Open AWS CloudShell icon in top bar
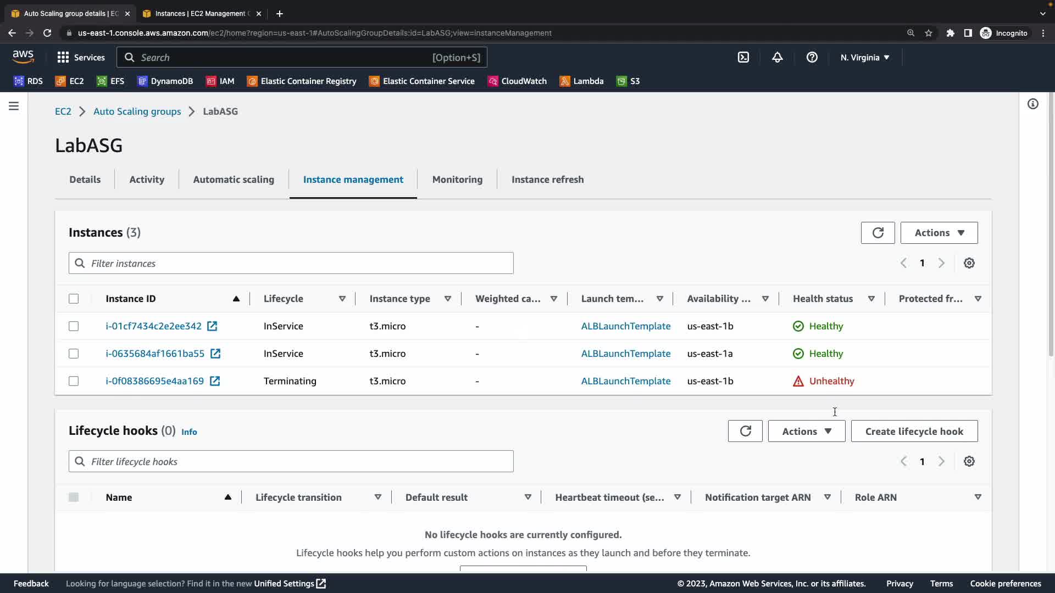This screenshot has height=593, width=1055. (743, 57)
